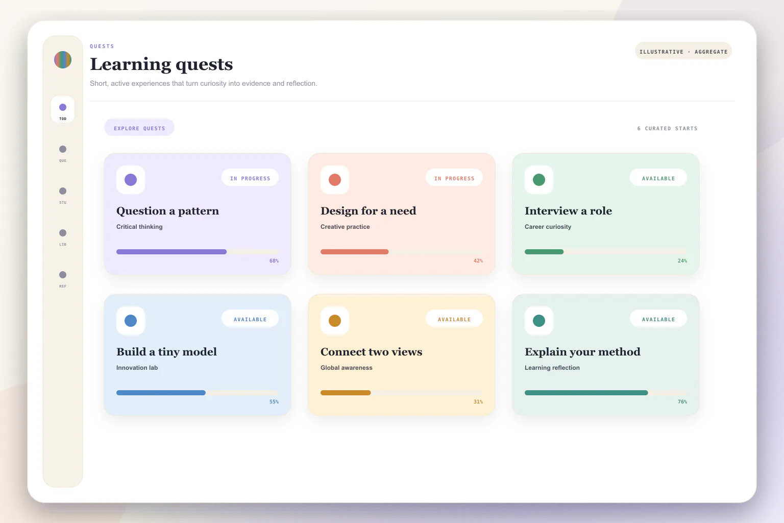Click the green dot icon on Interview a role
784x523 pixels.
(x=539, y=180)
